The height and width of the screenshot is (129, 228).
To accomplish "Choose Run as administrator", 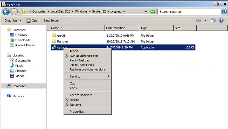I will pos(88,56).
